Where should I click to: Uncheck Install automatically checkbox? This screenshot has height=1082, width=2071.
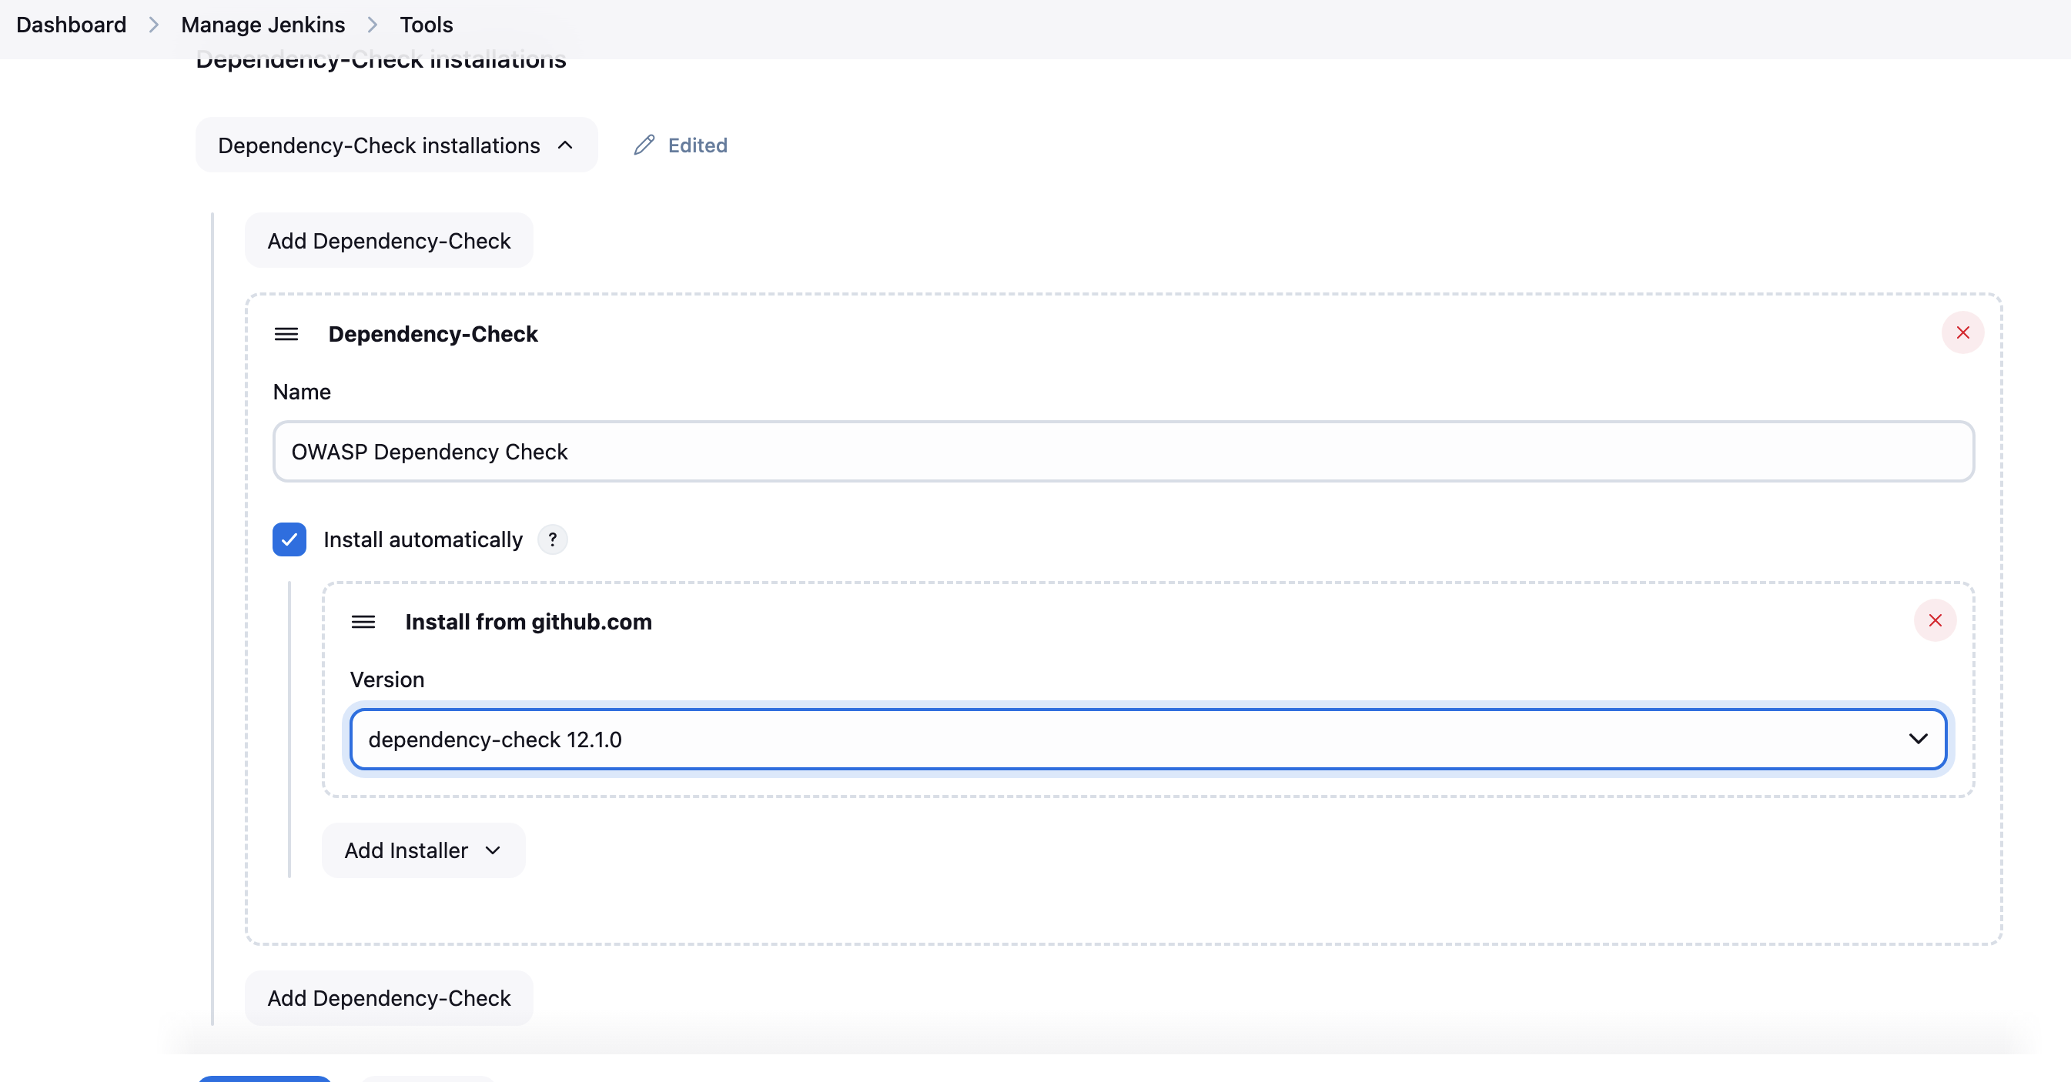pyautogui.click(x=289, y=539)
